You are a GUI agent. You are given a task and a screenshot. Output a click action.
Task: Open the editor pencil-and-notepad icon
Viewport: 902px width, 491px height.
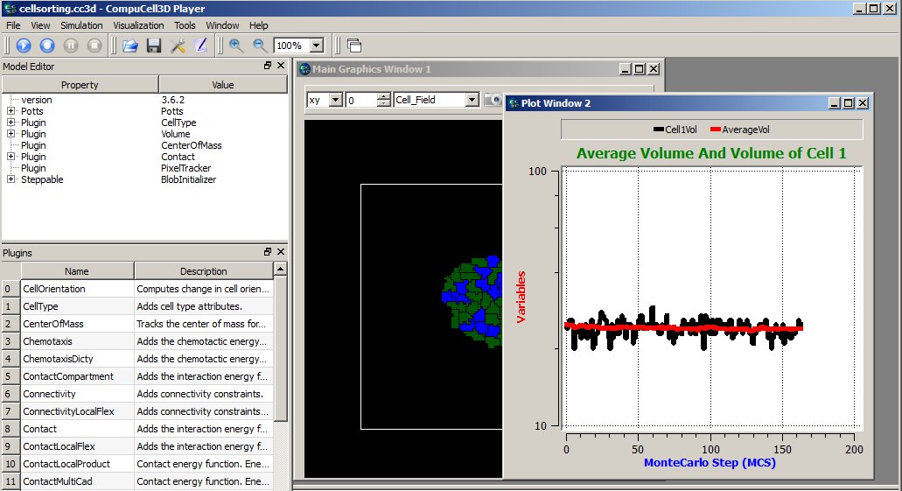pyautogui.click(x=200, y=46)
